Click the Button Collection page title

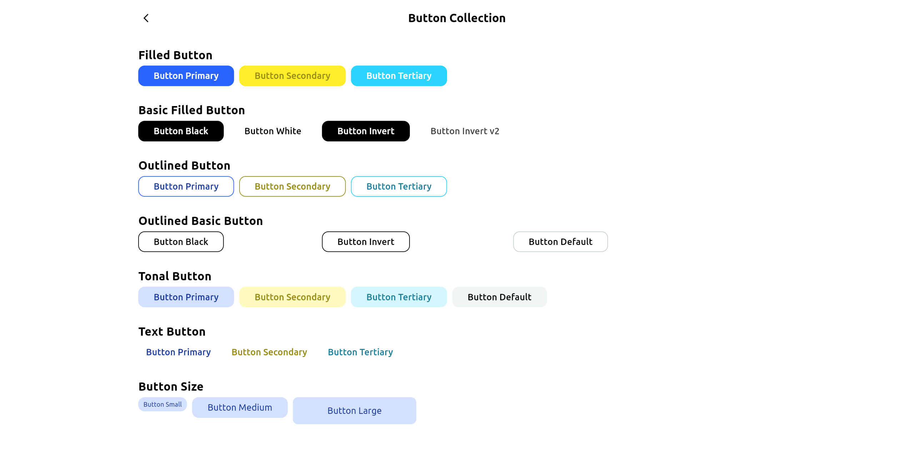(457, 18)
